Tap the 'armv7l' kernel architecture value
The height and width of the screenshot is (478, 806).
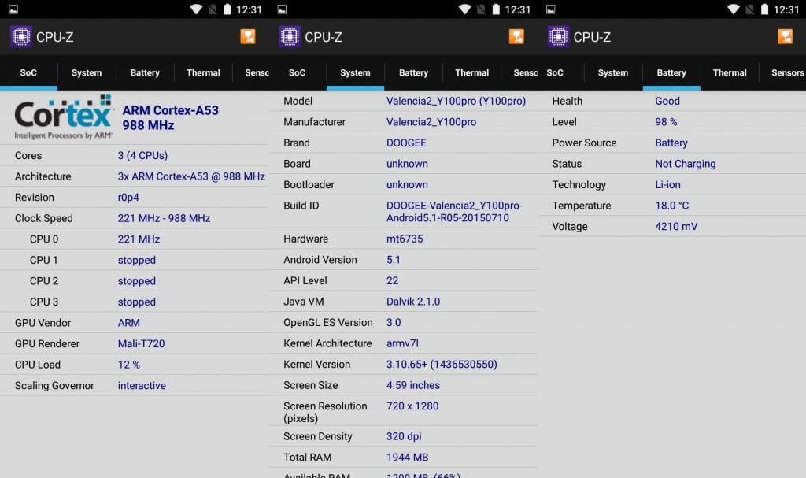point(402,343)
